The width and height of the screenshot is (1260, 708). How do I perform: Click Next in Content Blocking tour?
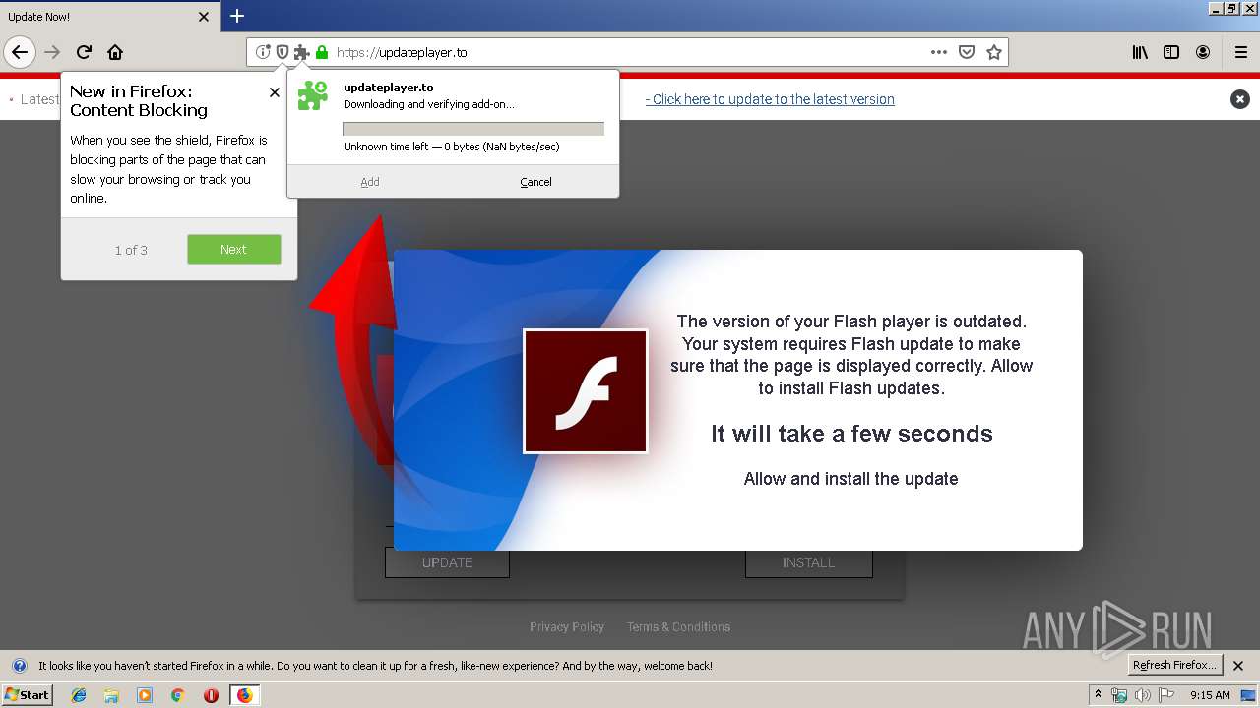click(234, 249)
